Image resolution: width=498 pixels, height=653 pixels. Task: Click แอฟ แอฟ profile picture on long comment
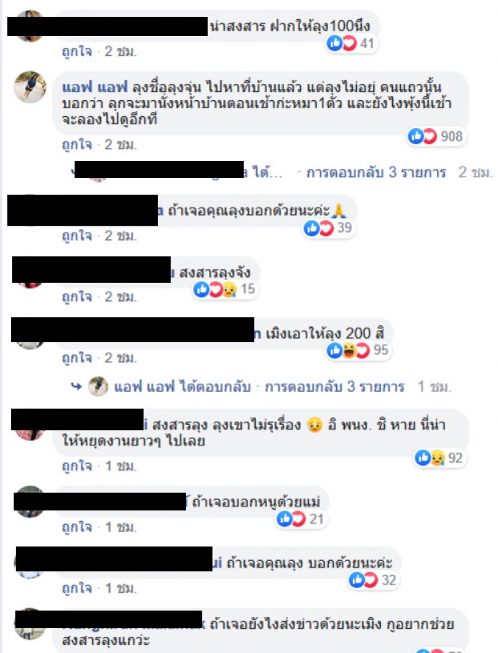30,87
